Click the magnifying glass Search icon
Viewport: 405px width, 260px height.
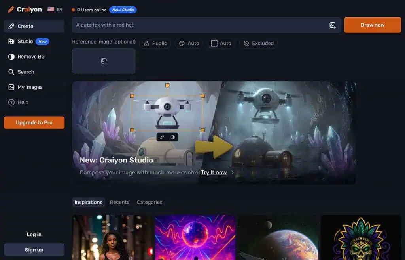[11, 72]
